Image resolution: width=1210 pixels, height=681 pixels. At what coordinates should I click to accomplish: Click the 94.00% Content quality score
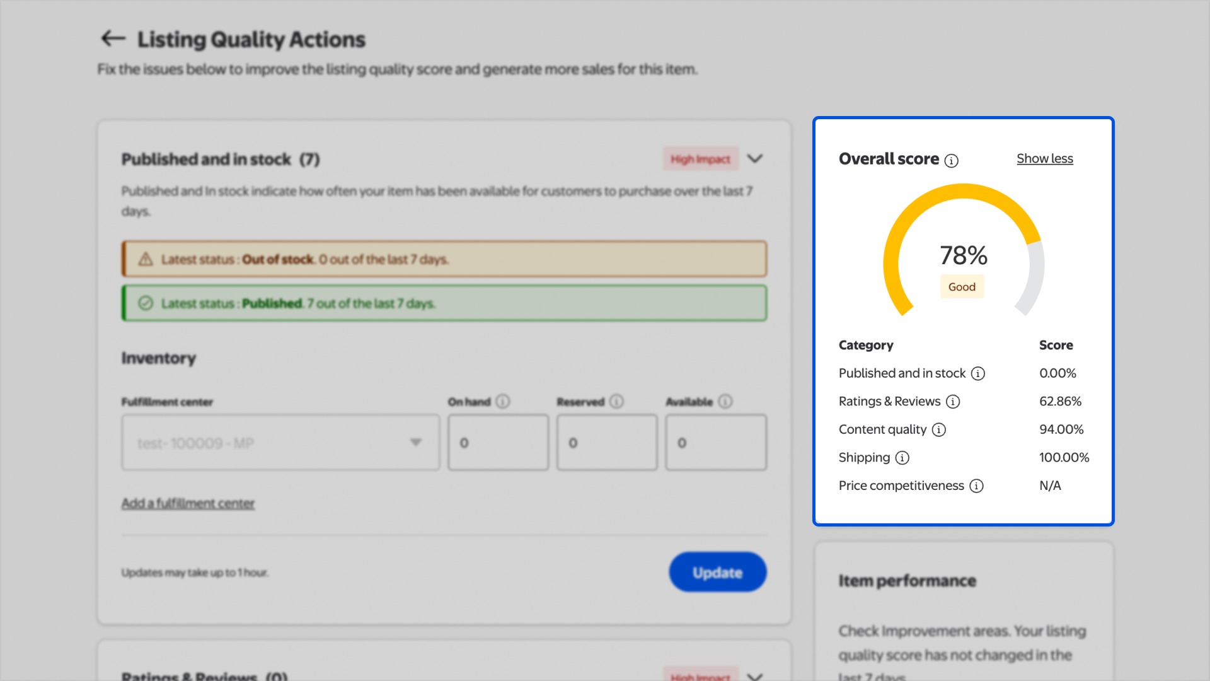[x=1061, y=430]
